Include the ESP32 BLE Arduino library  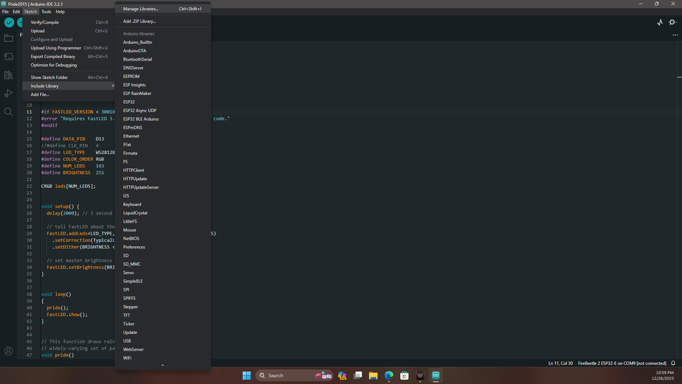(163, 119)
